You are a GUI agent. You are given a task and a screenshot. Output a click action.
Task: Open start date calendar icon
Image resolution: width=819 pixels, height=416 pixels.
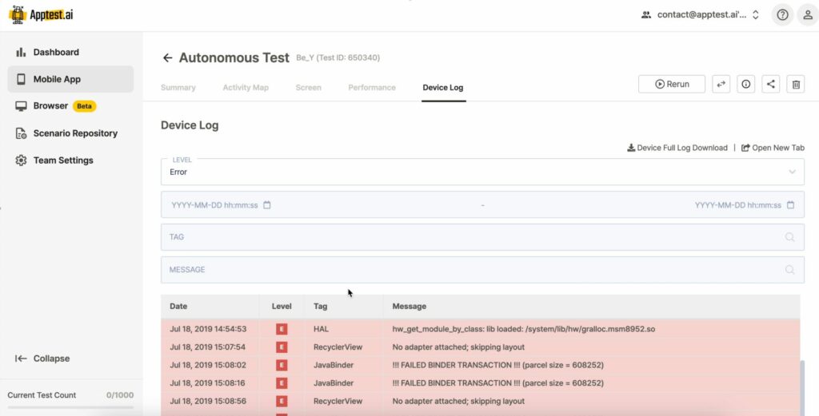(267, 205)
